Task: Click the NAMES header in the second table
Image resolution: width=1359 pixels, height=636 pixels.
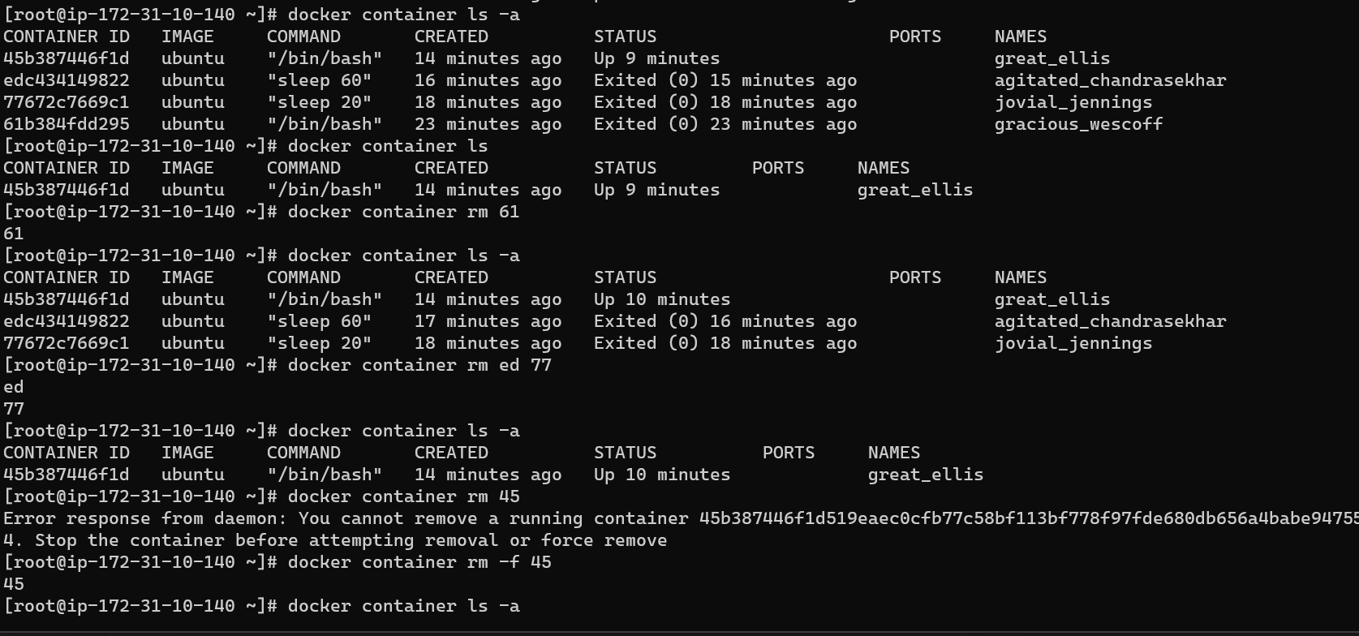Action: click(x=884, y=168)
